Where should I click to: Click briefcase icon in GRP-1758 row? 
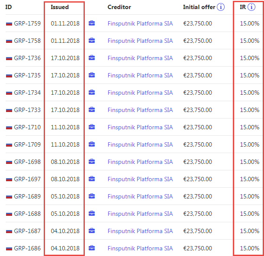point(92,40)
